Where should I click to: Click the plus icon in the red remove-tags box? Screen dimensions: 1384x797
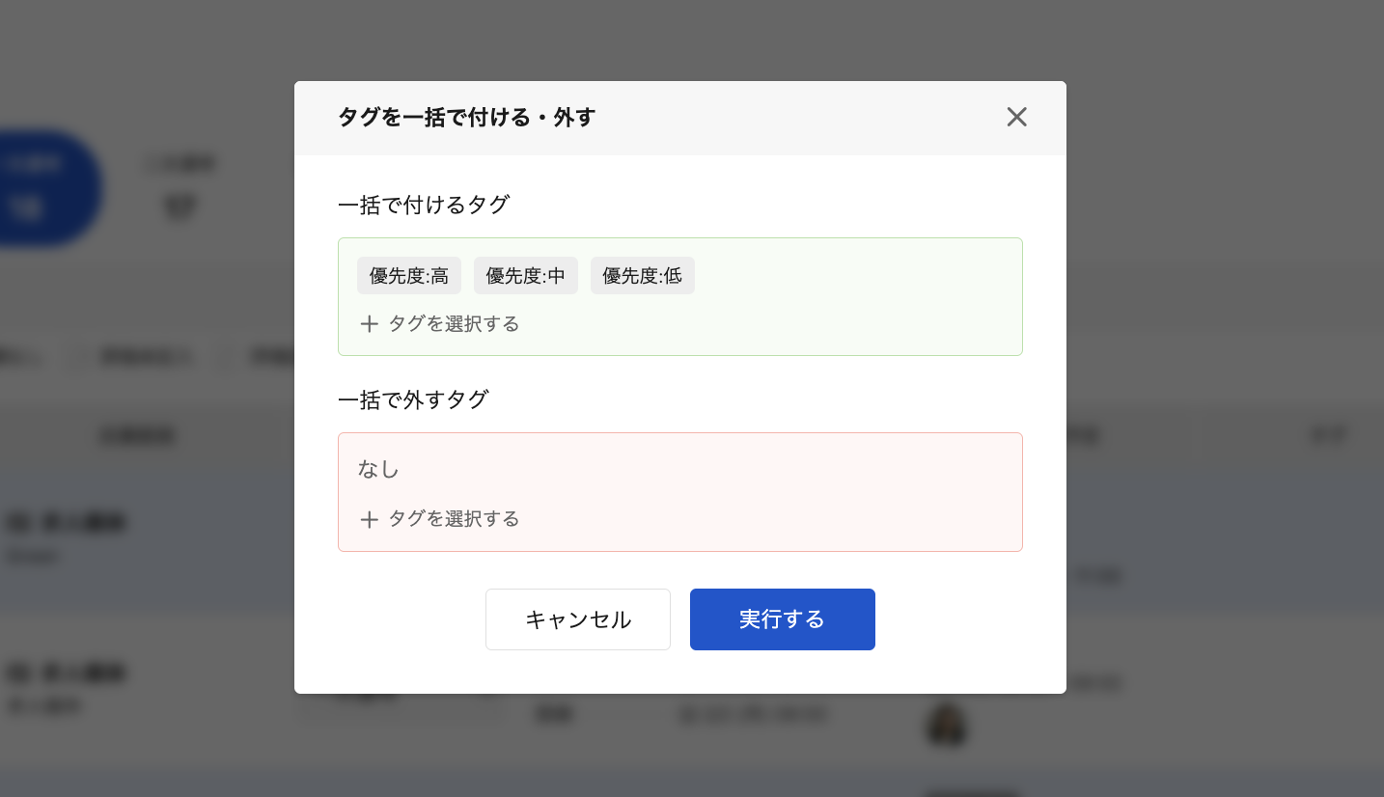click(x=369, y=520)
